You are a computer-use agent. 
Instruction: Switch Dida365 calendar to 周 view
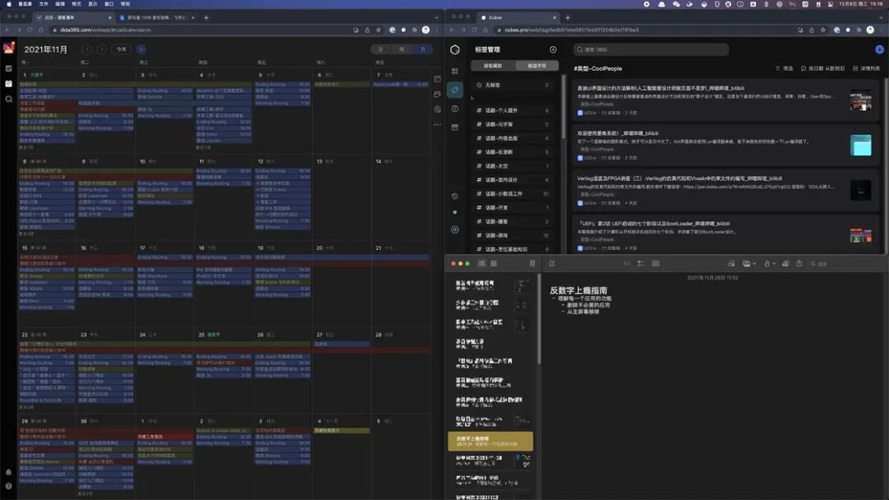402,49
